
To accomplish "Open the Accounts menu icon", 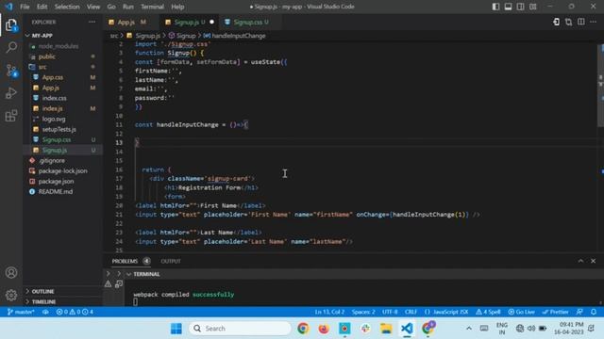I will (11, 272).
